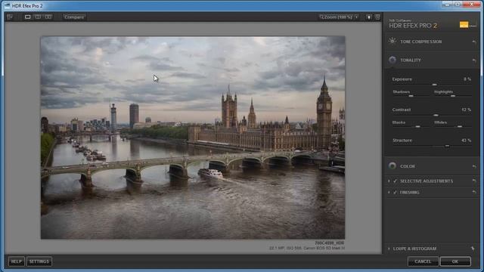Click the Tone Compression sun icon
Screen dimensions: 484x272
coord(392,41)
